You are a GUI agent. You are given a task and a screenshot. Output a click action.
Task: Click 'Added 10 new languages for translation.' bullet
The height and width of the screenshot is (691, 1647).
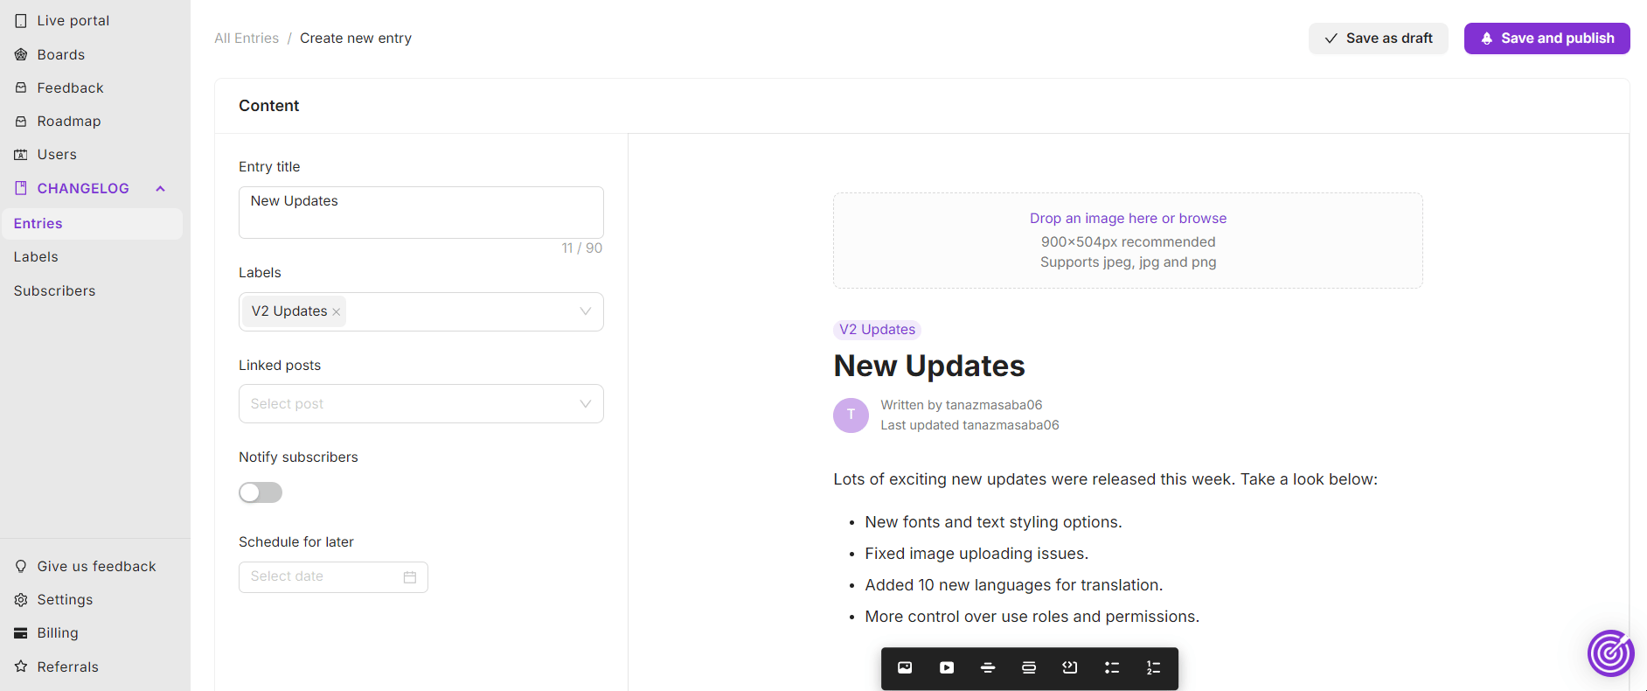[x=1014, y=585]
